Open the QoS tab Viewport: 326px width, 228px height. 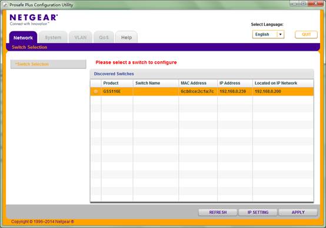(x=104, y=38)
